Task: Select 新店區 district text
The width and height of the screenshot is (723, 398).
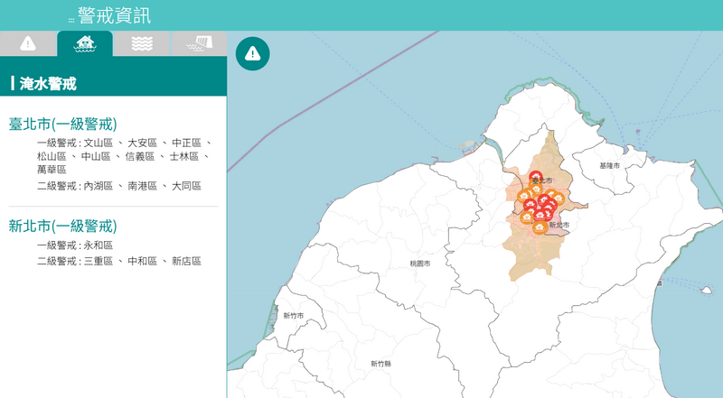Action: coord(187,261)
